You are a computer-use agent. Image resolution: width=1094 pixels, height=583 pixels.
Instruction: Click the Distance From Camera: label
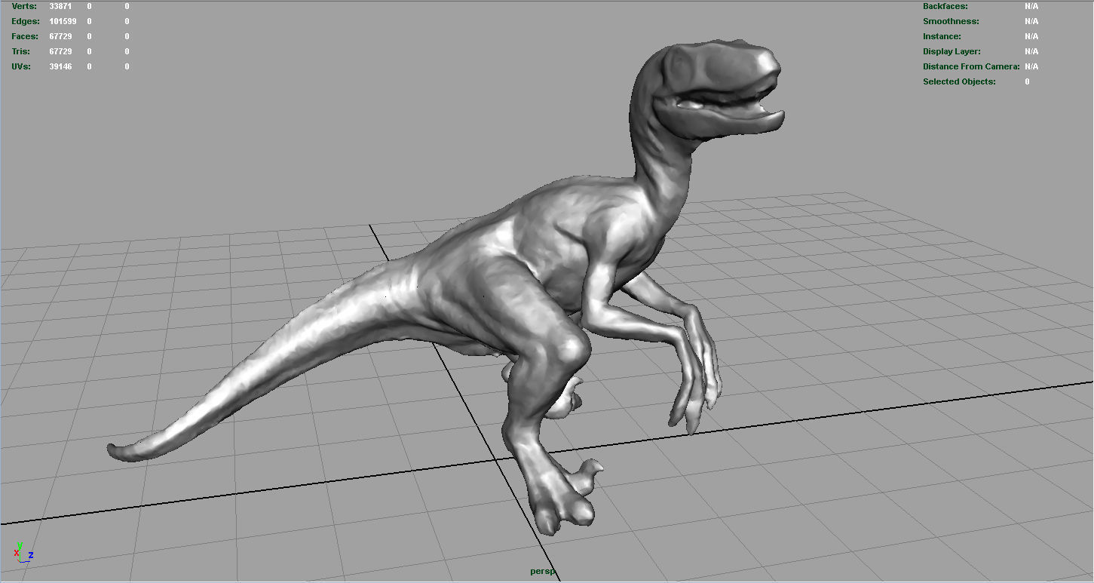click(x=971, y=66)
